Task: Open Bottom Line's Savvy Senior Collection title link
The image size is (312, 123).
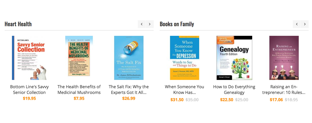Action: (x=29, y=90)
